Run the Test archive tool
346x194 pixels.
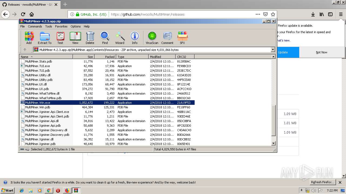[60, 38]
